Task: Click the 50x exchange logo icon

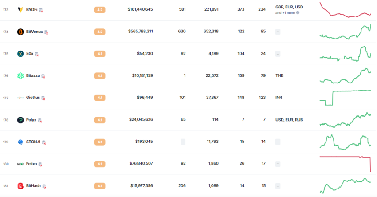Action: point(20,54)
